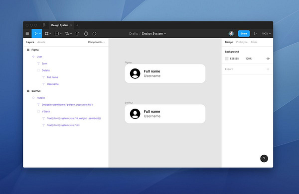The width and height of the screenshot is (299, 194).
Task: Add a new tab with plus
Action: click(x=77, y=25)
